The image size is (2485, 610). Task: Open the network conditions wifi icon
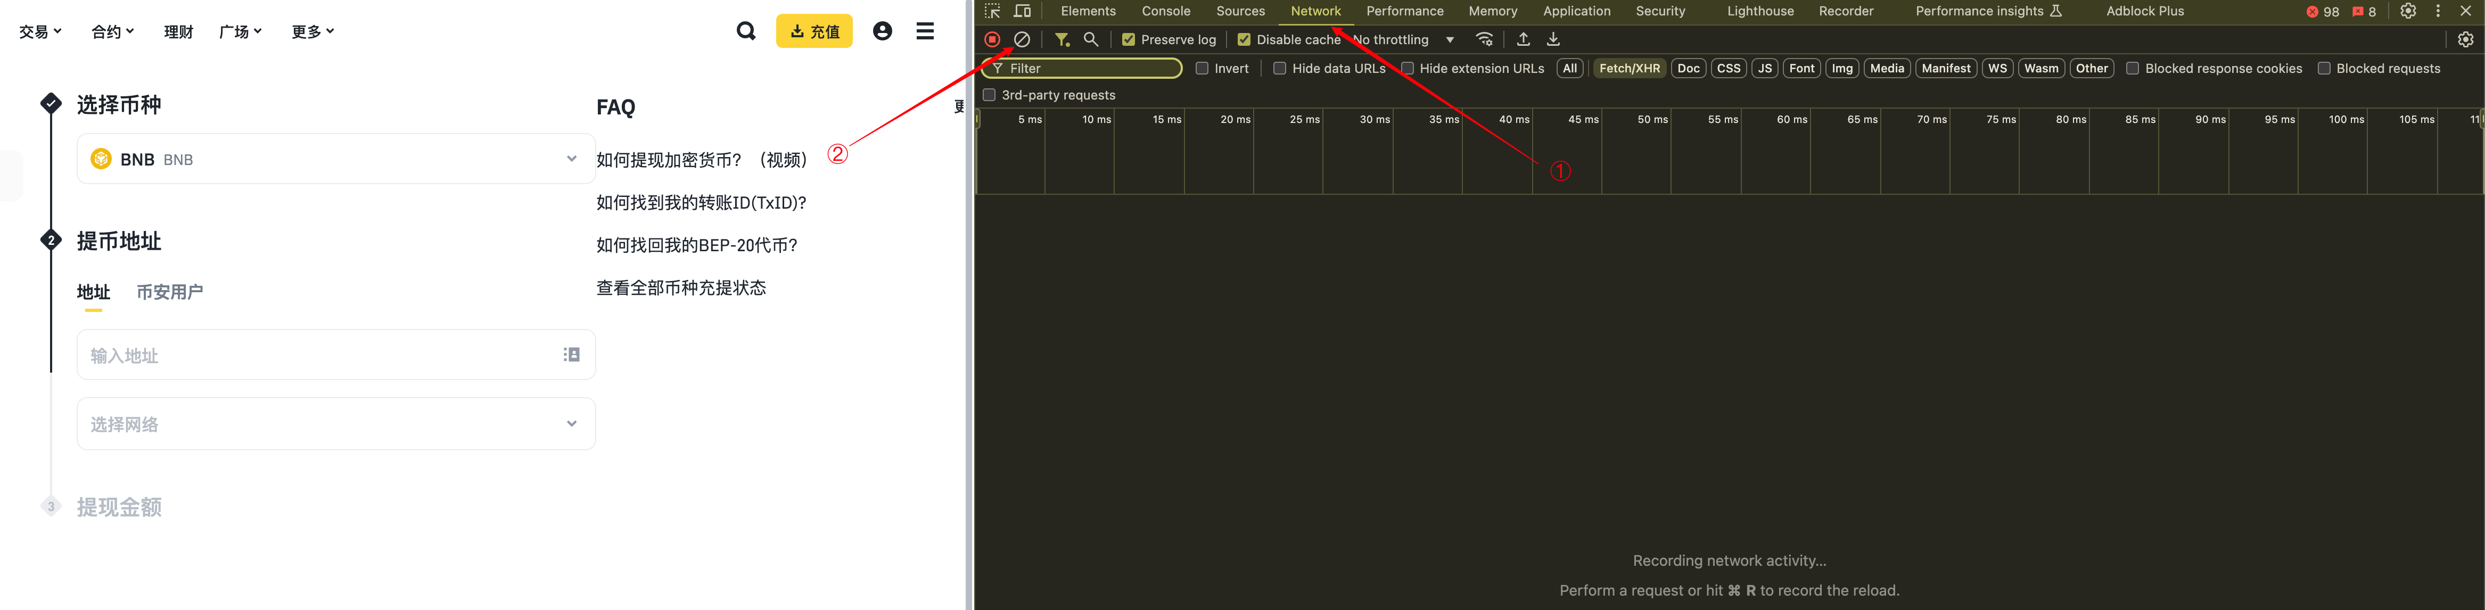(x=1485, y=39)
